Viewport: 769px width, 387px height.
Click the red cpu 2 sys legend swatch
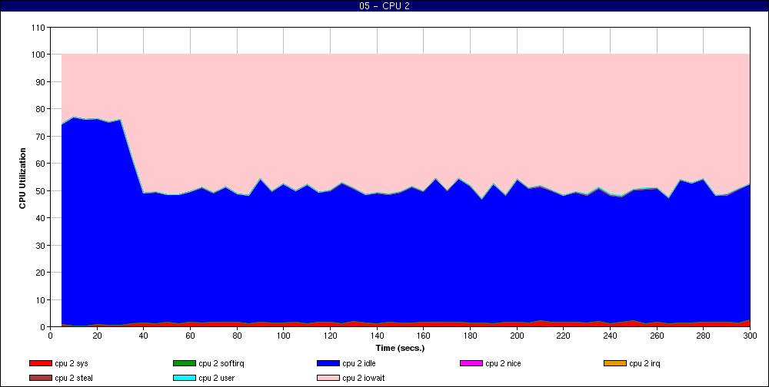coord(41,363)
